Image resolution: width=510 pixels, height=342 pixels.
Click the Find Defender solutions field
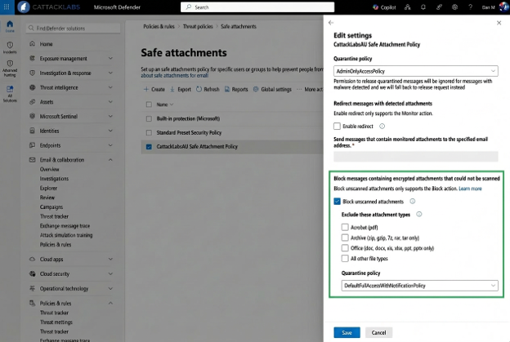[x=74, y=29]
